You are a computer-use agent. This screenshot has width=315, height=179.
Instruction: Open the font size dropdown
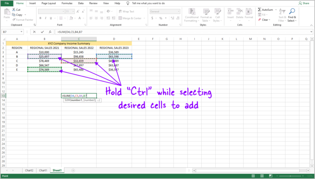73,11
